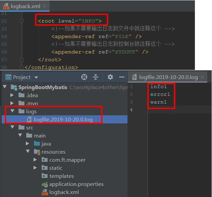Screen dimensions: 212x197
Task: Click the appender-ref ref="STDOUT" line
Action: (x=100, y=52)
